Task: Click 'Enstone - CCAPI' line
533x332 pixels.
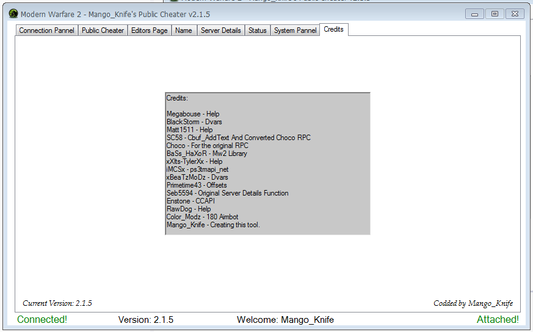Action: point(190,201)
